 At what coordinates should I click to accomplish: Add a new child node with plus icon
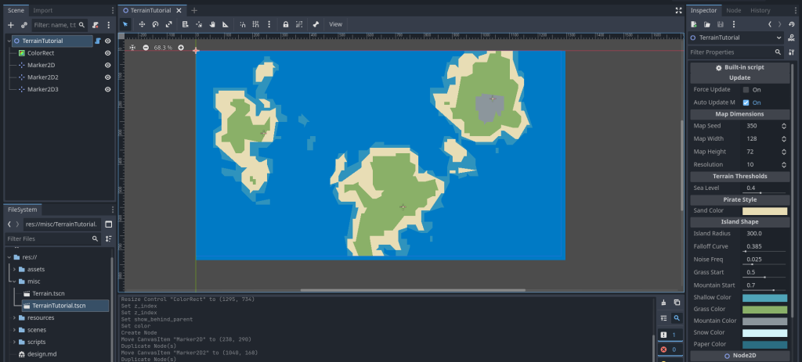click(11, 25)
